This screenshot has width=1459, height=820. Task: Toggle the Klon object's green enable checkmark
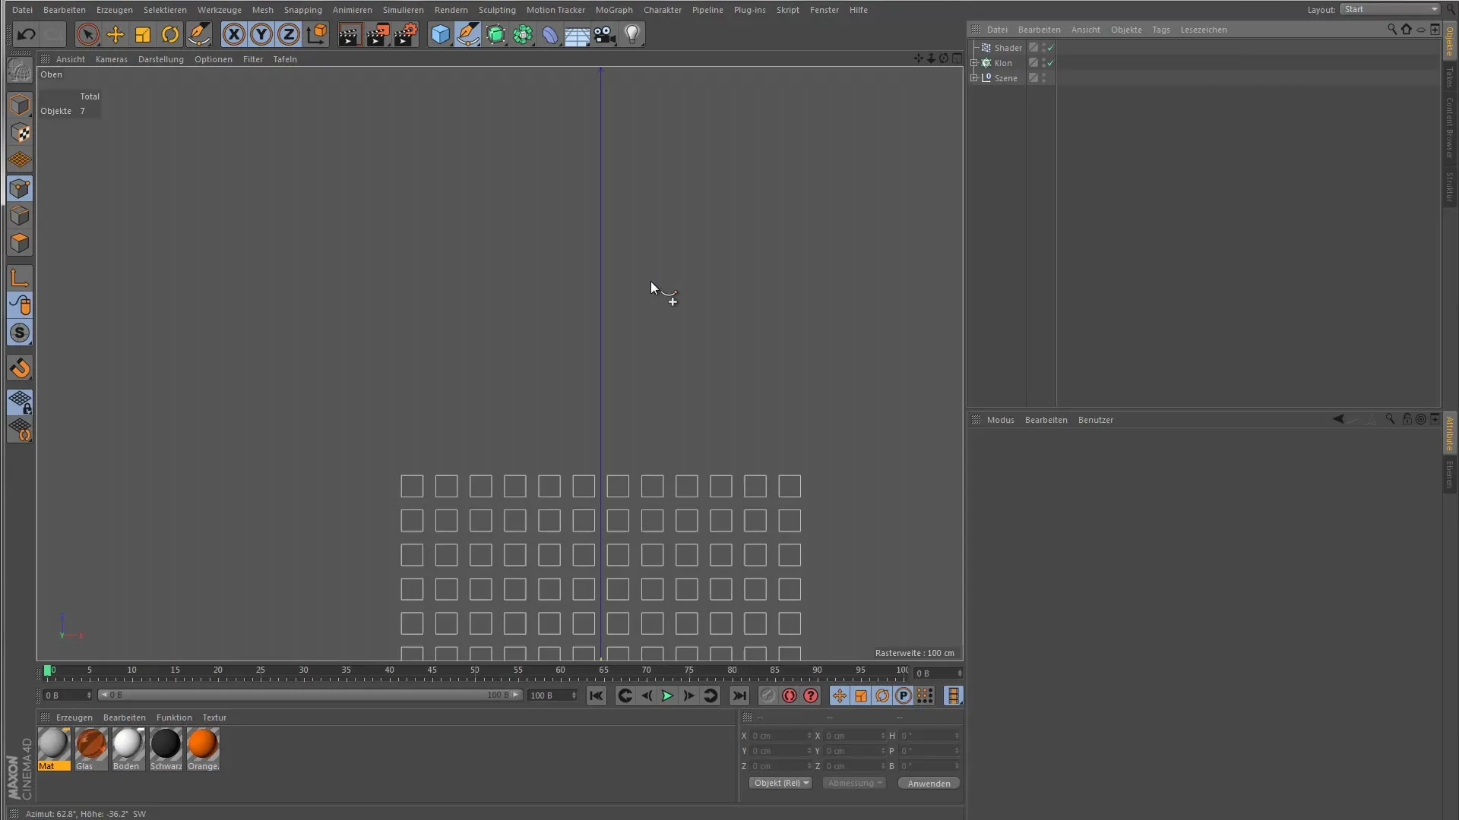point(1051,63)
